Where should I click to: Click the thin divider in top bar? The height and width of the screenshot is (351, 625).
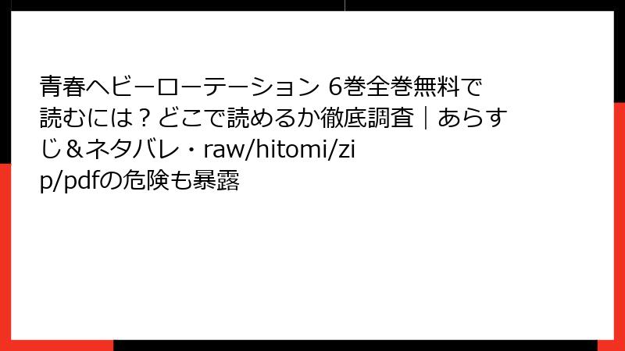[345, 5]
